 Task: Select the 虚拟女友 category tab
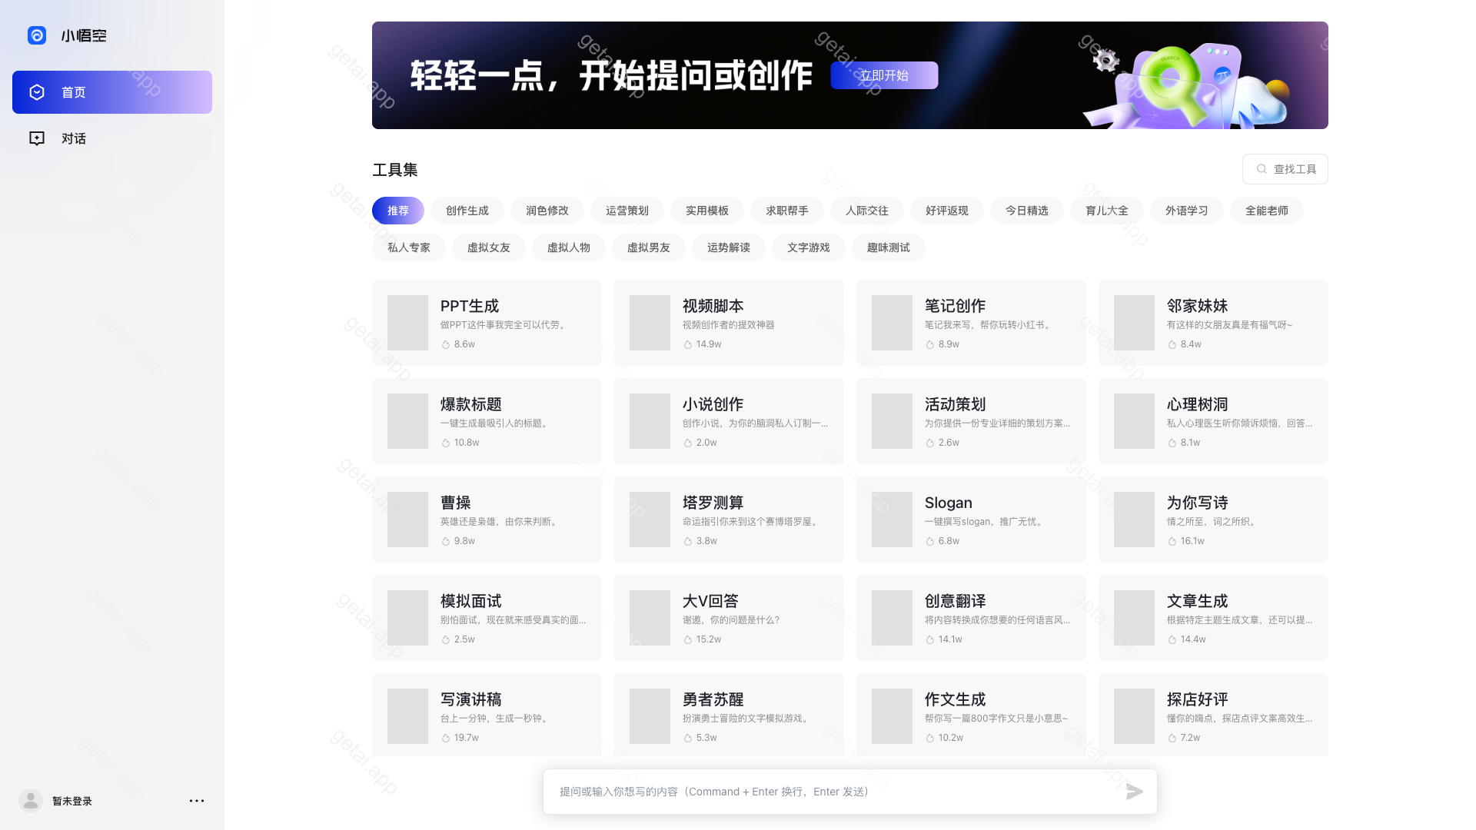click(x=489, y=247)
